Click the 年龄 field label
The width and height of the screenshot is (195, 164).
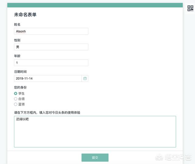[17, 56]
